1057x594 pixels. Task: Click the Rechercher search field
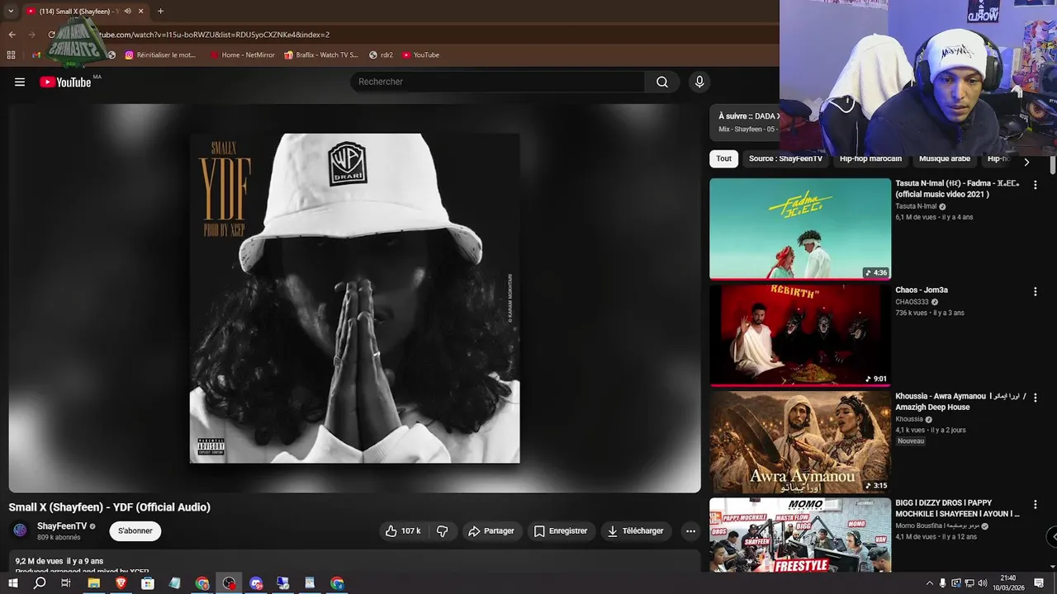click(498, 82)
